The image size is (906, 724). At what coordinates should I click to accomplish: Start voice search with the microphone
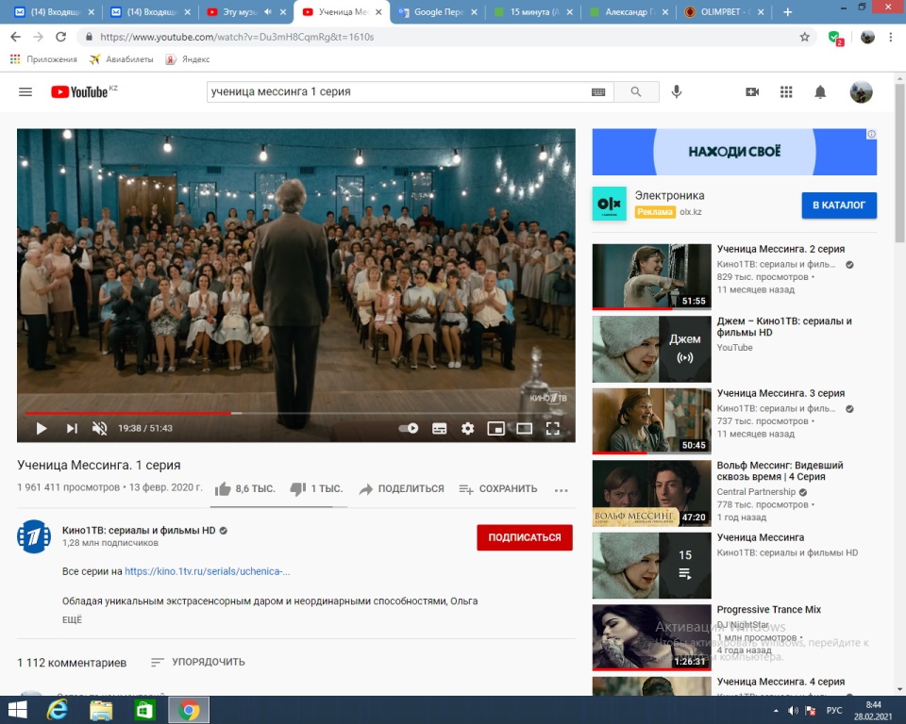point(677,91)
